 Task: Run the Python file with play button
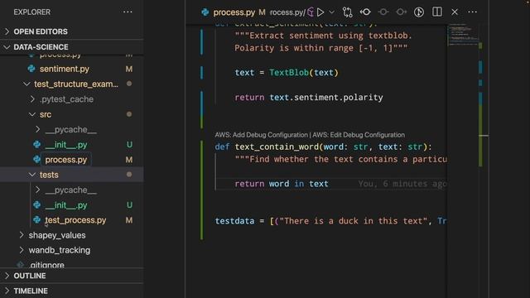tap(320, 12)
